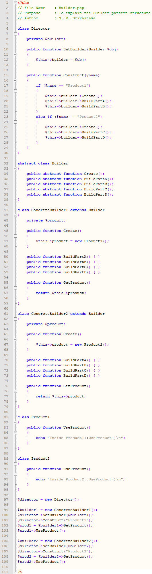
Task: Click the "$this->builder = $obj;" statement
Action: coord(61,60)
